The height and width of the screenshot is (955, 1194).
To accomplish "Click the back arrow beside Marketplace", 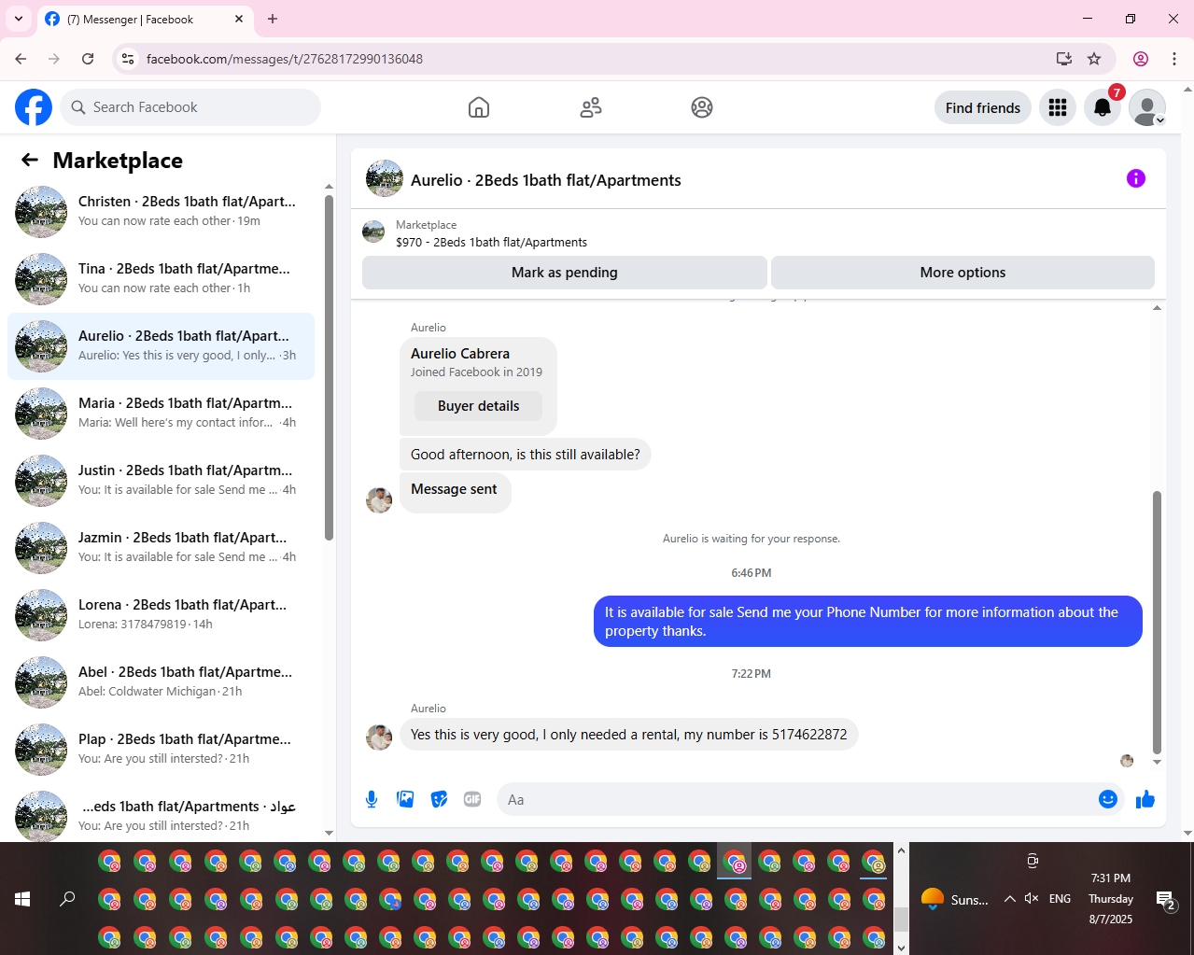I will click(30, 160).
